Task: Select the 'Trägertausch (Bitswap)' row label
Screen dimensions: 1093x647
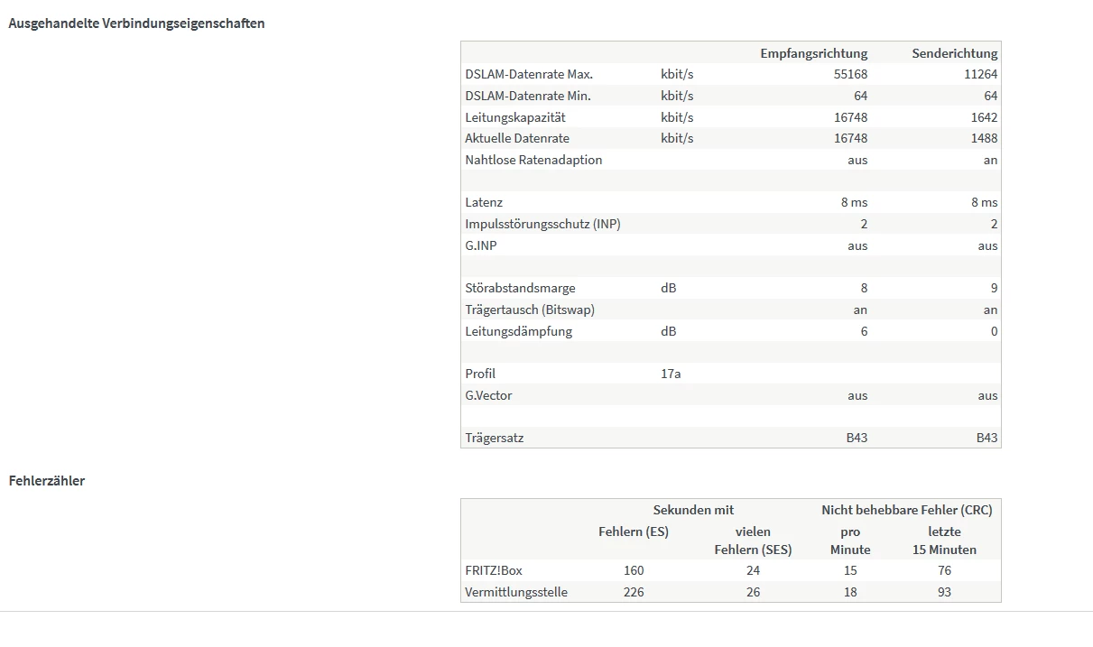Action: [530, 310]
